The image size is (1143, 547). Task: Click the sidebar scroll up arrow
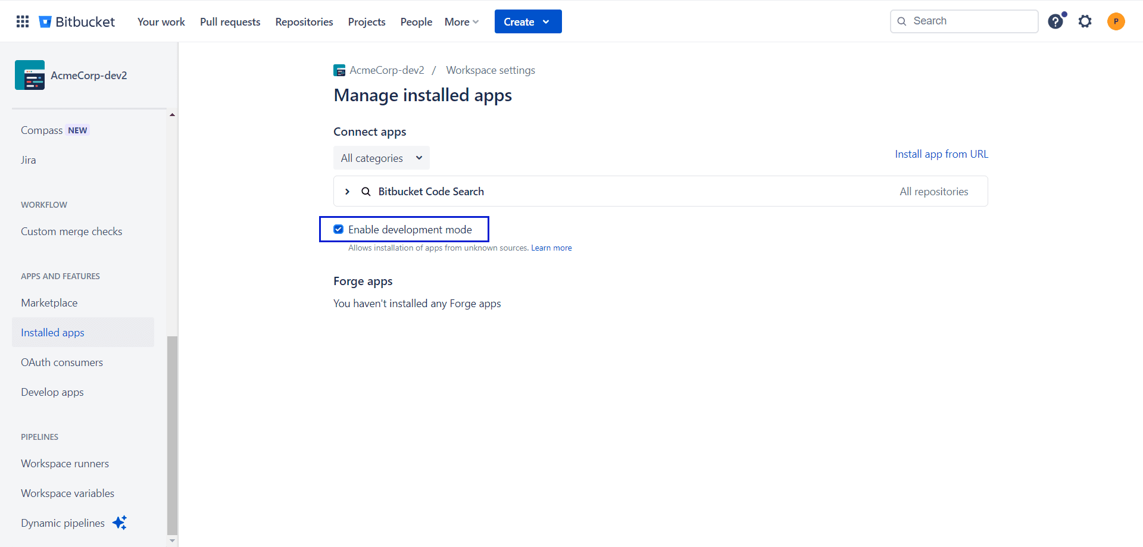[x=172, y=115]
